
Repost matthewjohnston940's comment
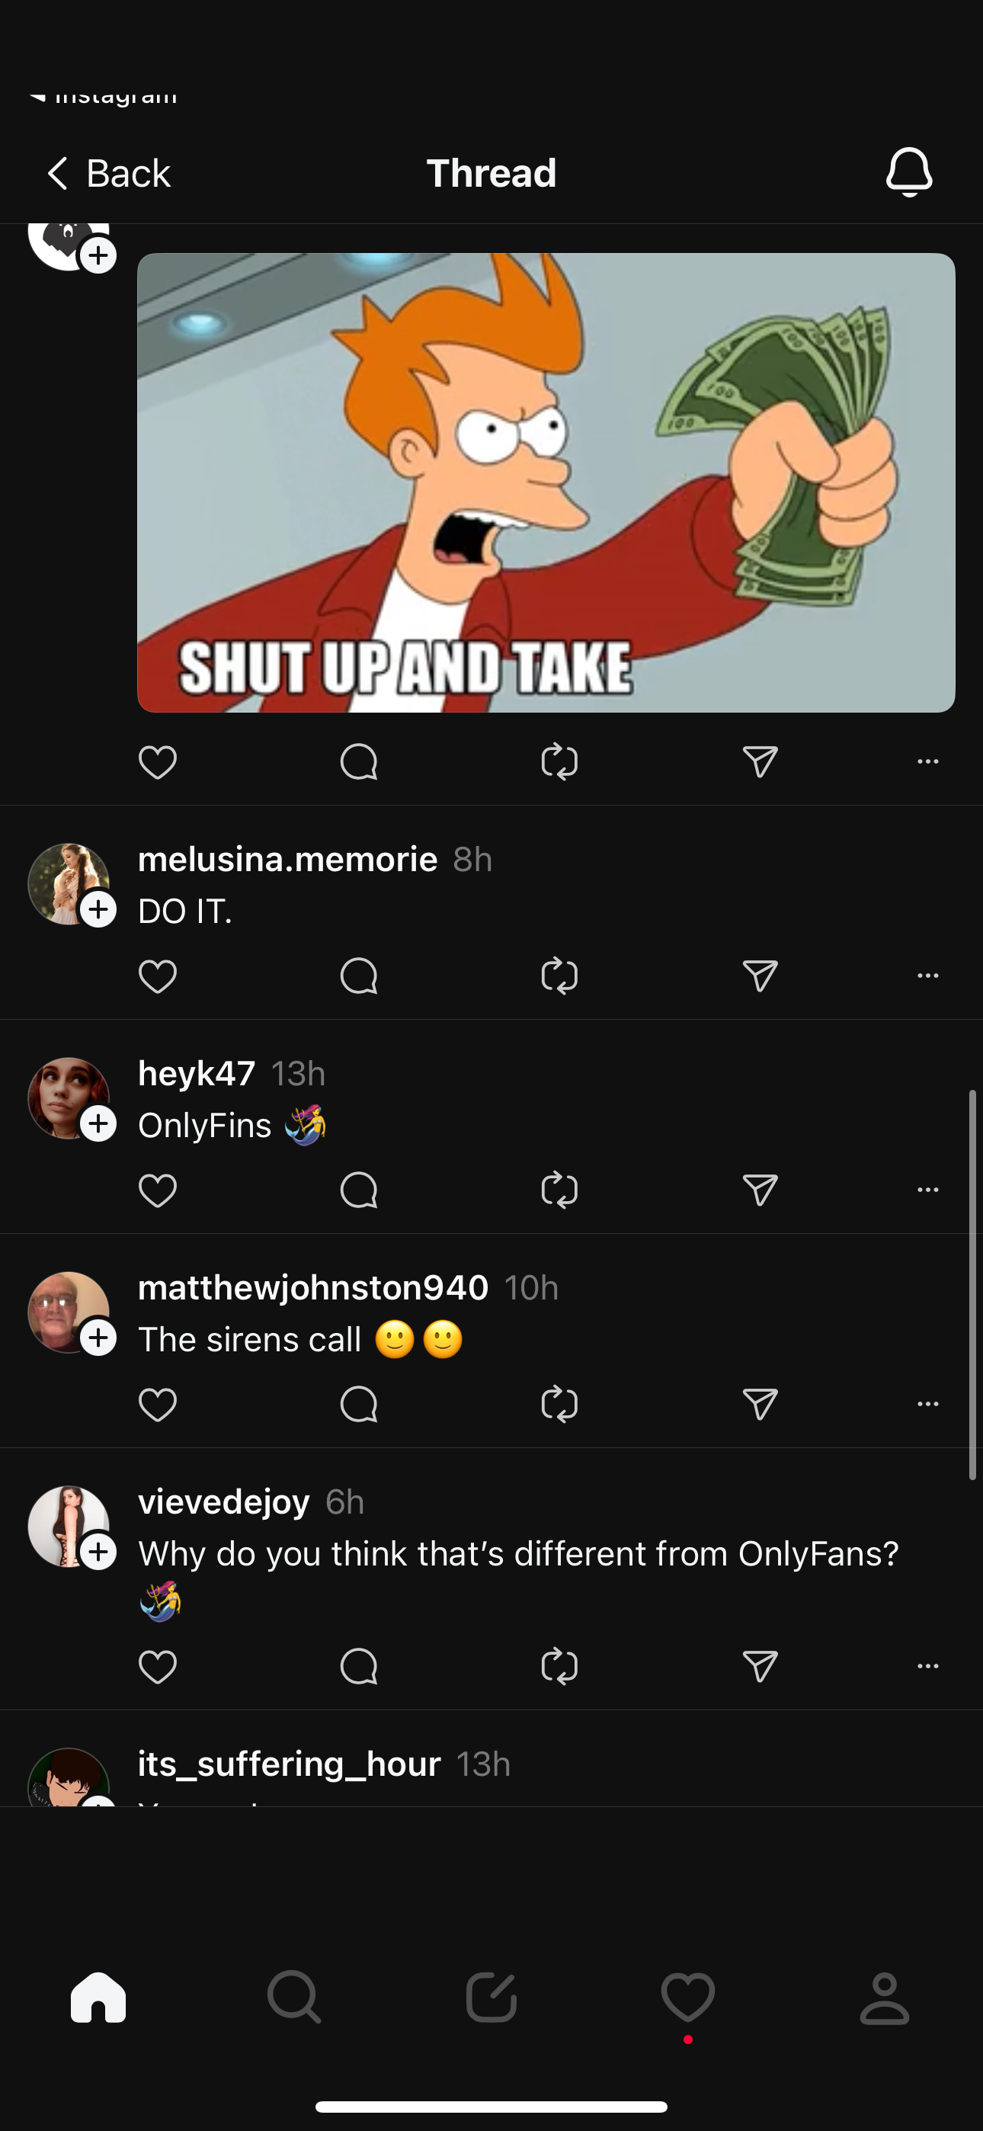coord(559,1405)
